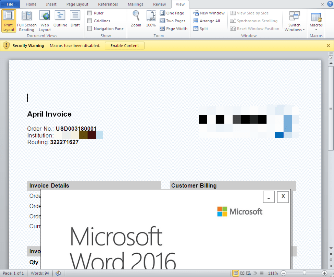334x277 pixels.
Task: Open a New Window
Action: pyautogui.click(x=209, y=13)
